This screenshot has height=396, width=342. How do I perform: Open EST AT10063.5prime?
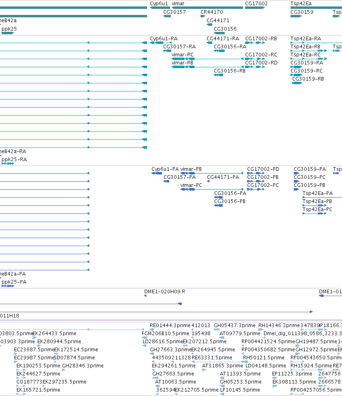click(175, 382)
